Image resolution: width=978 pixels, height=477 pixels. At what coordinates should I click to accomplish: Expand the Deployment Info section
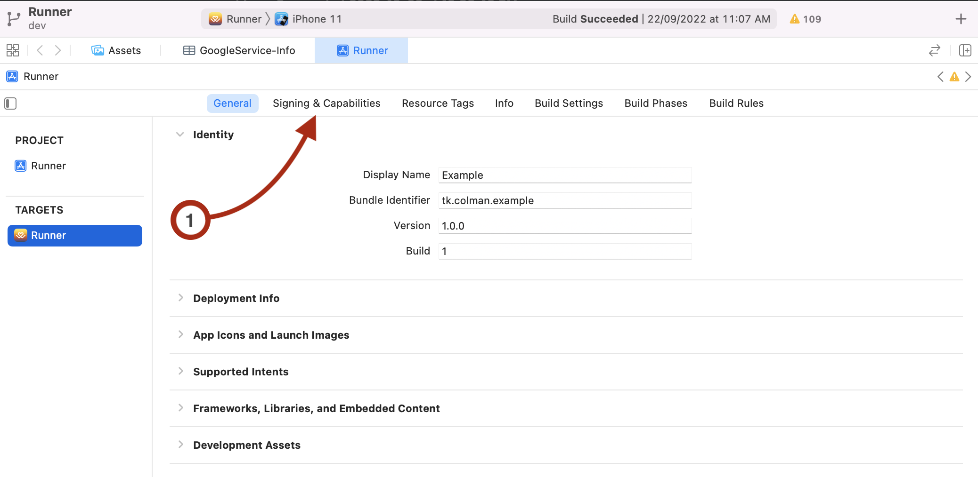(180, 298)
